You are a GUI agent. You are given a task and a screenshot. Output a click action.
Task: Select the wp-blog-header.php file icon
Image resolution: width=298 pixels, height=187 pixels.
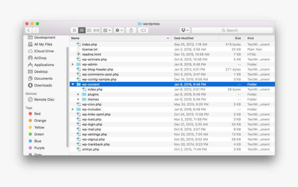(79, 69)
